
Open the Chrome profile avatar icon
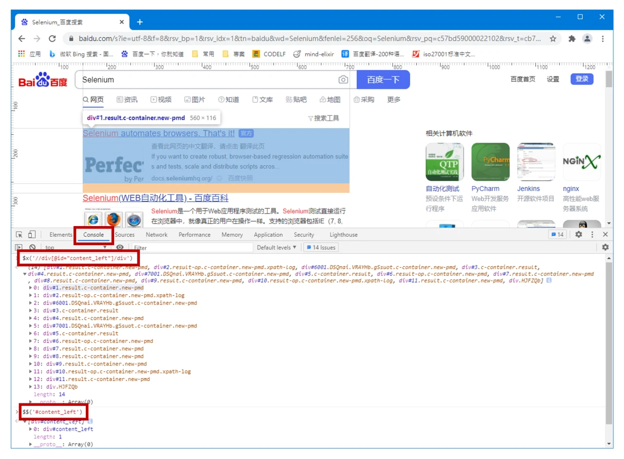[587, 38]
